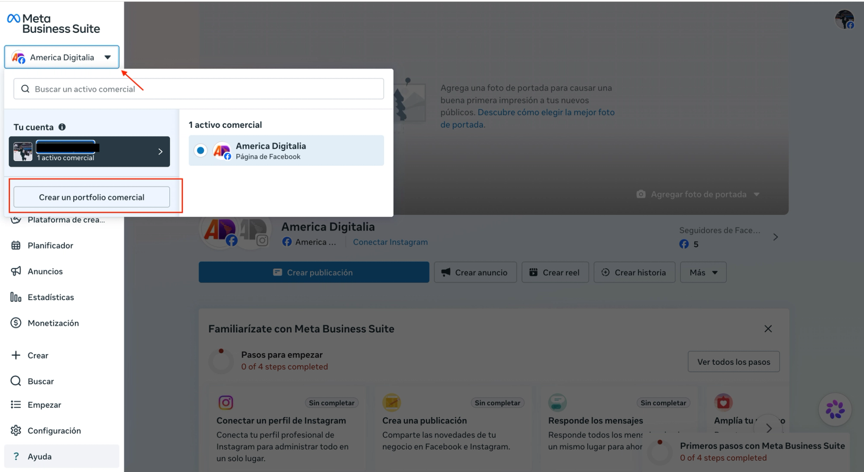Click the Meta Business Suite logo

54,23
